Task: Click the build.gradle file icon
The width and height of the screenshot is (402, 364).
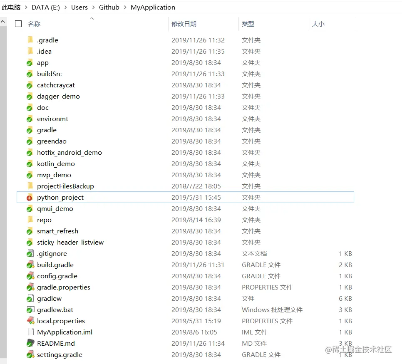Action: click(30, 265)
